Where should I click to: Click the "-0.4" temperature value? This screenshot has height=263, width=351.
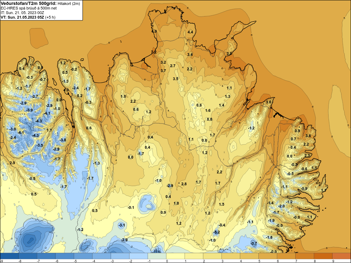(x=222, y=225)
